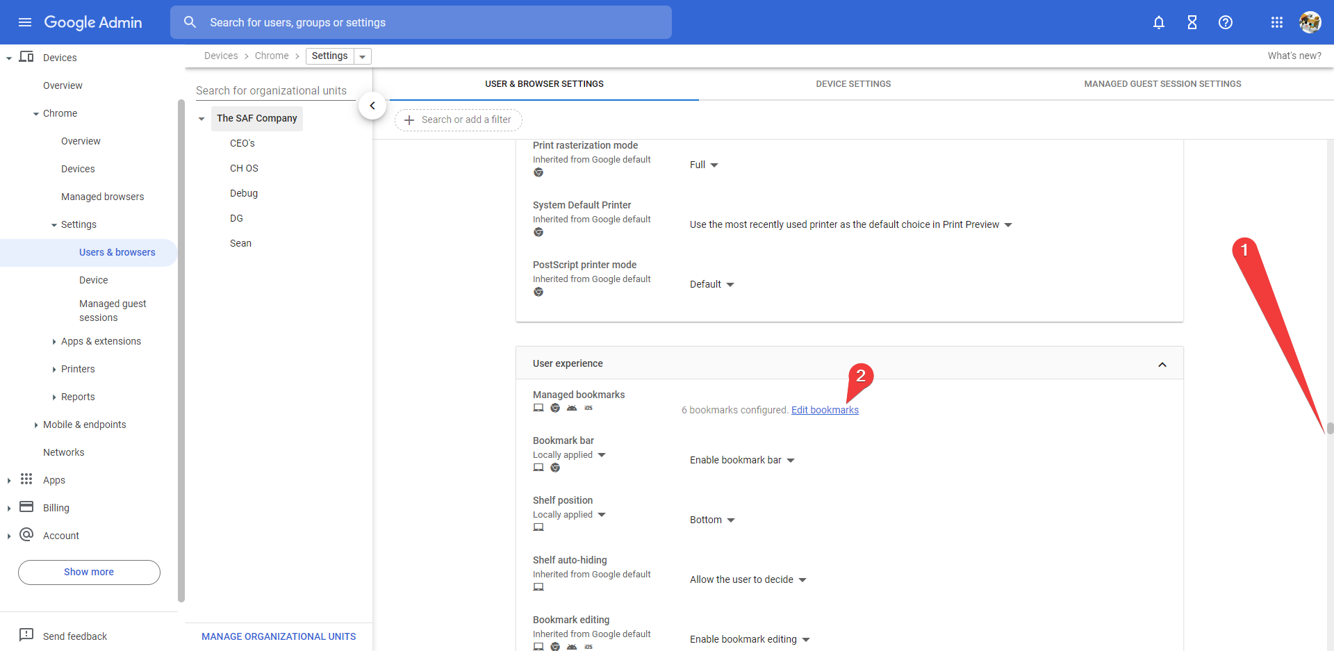Open Allow the user to decide dropdown
This screenshot has width=1334, height=651.
748,579
